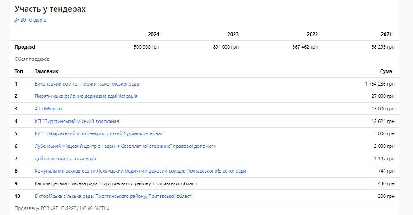The width and height of the screenshot is (413, 215).
Task: Click the 2022 year column header
Action: click(x=312, y=34)
